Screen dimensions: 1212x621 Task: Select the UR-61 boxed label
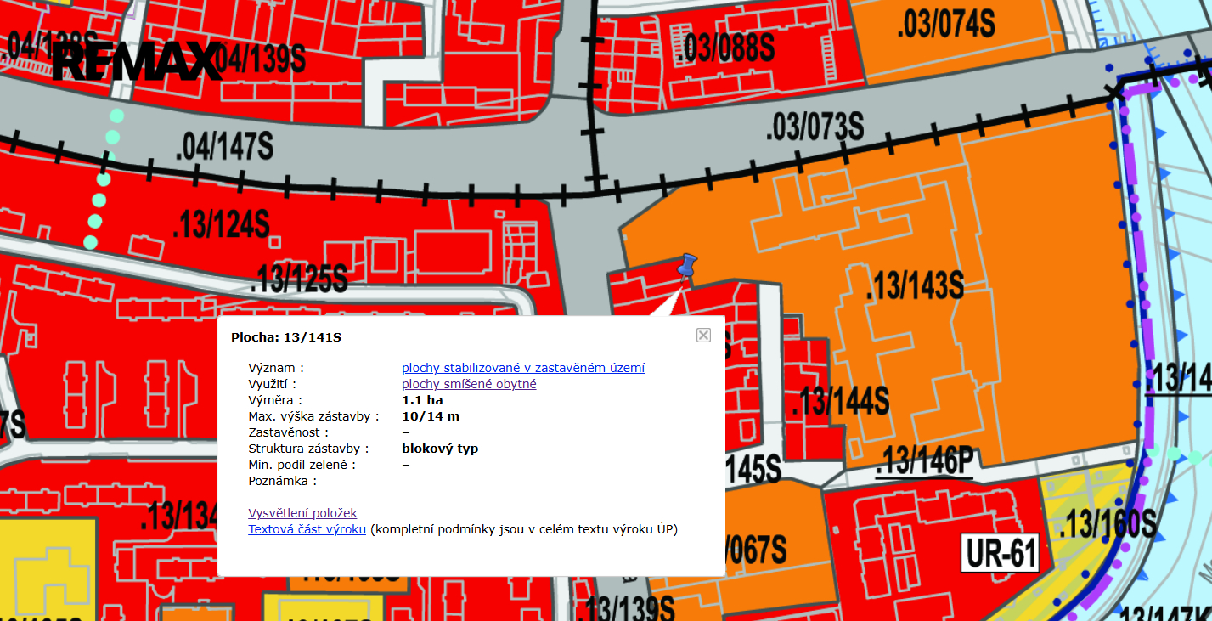pyautogui.click(x=1000, y=553)
